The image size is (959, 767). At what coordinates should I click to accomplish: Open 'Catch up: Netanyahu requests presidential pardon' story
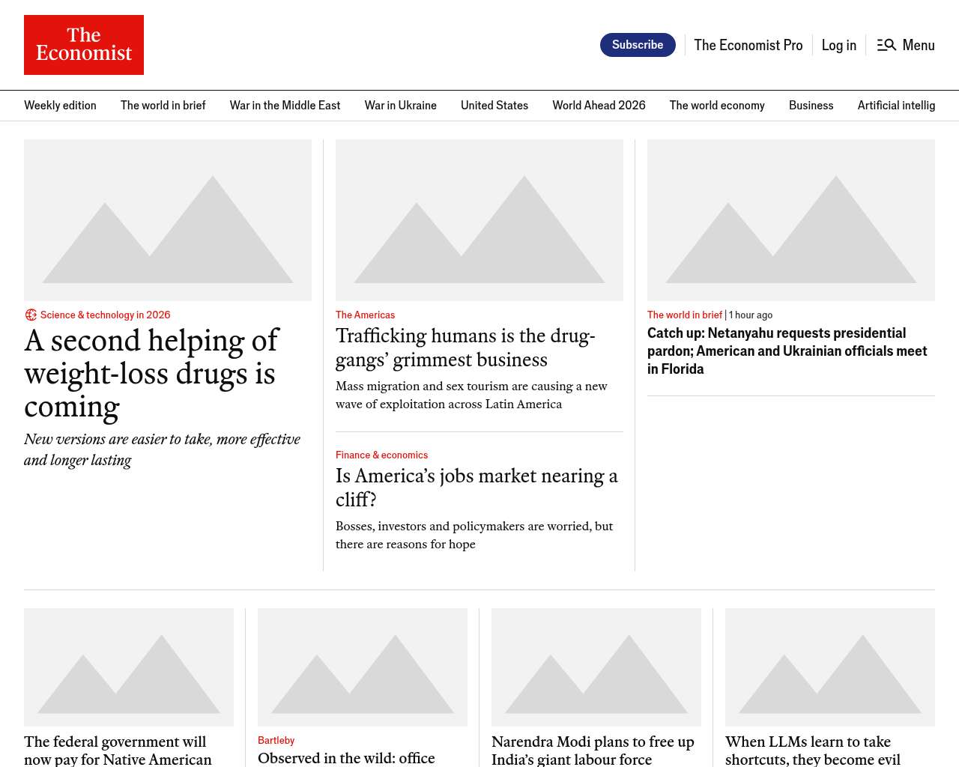[787, 351]
